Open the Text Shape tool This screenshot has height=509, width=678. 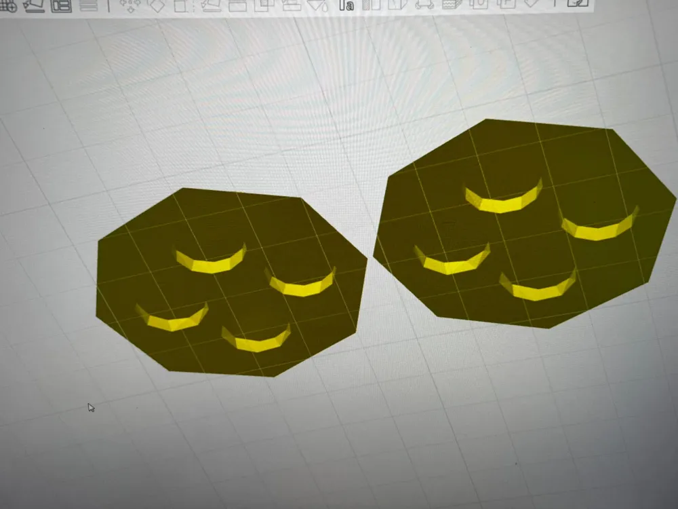346,5
